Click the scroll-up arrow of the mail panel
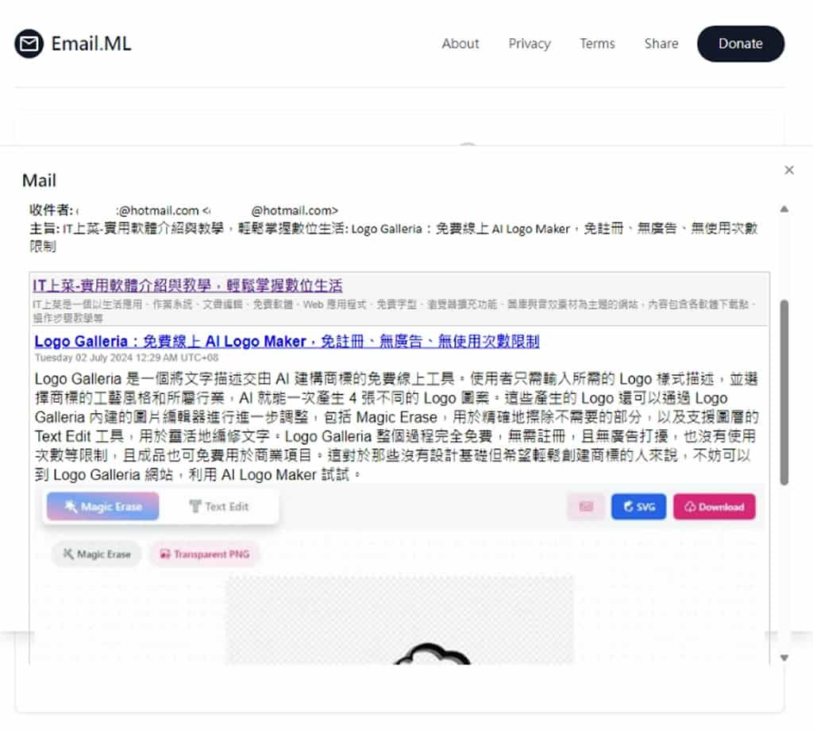Screen dimensions: 813x731 (784, 210)
